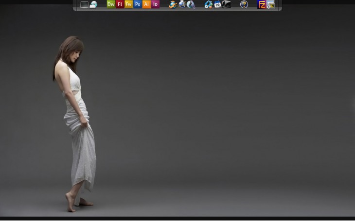
Task: Click the globe icon left of the messenger icon
Action: point(191,4)
